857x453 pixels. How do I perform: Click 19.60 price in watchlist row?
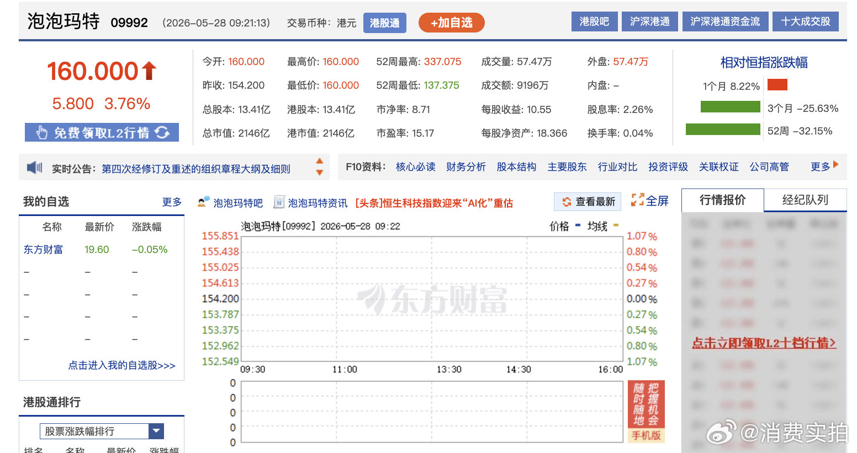97,249
